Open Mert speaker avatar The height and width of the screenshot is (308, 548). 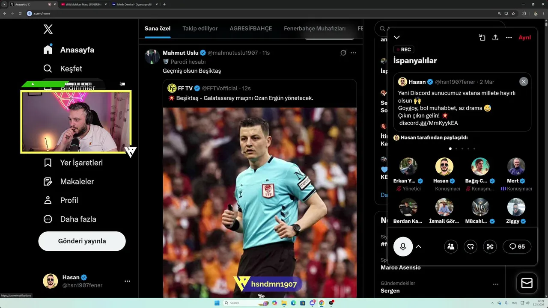pos(516,167)
